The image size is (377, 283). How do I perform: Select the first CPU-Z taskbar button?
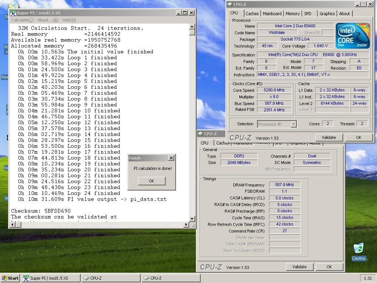[x=111, y=278]
